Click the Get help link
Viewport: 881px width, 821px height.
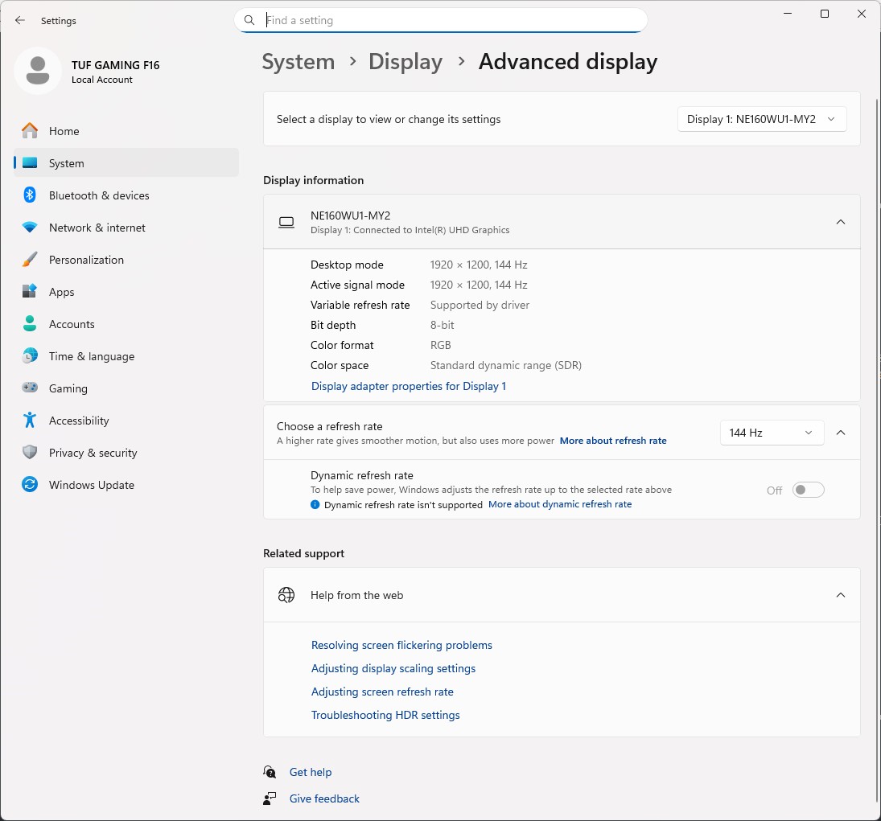pos(310,772)
